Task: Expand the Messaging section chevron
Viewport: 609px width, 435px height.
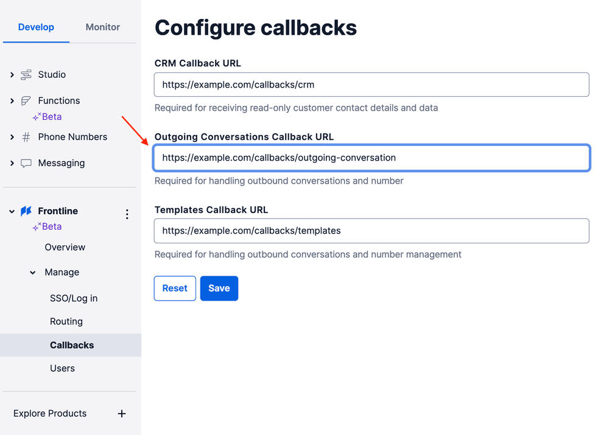Action: coord(12,163)
